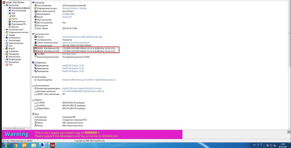Viewport: 291px width, 148px height.
Task: Expand the Сервер tree node
Action: click(4, 35)
